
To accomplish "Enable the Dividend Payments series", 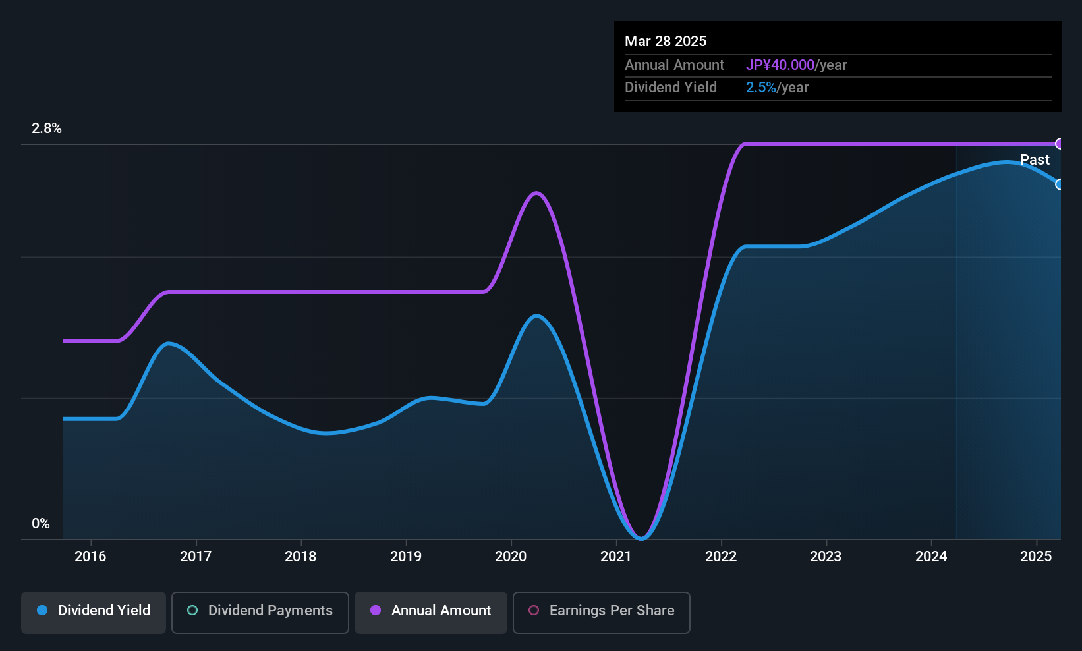I will tap(260, 612).
